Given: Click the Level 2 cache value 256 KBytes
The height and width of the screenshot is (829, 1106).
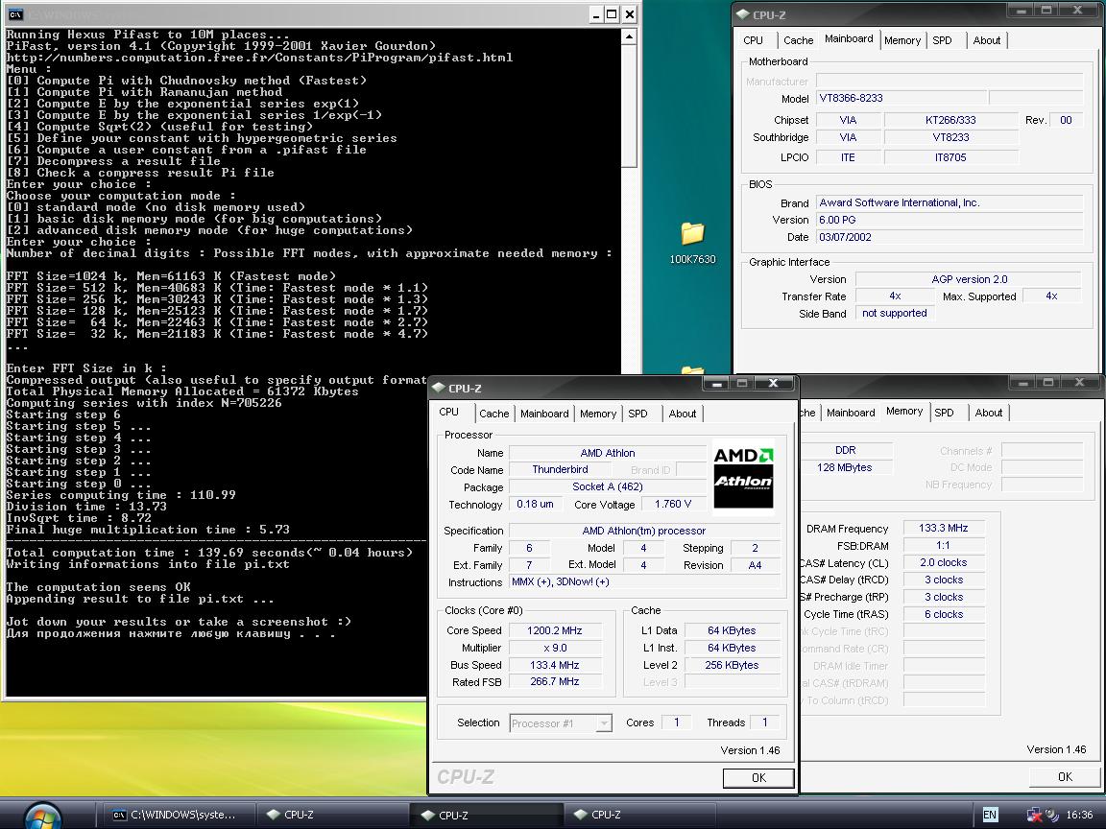Looking at the screenshot, I should coord(732,665).
